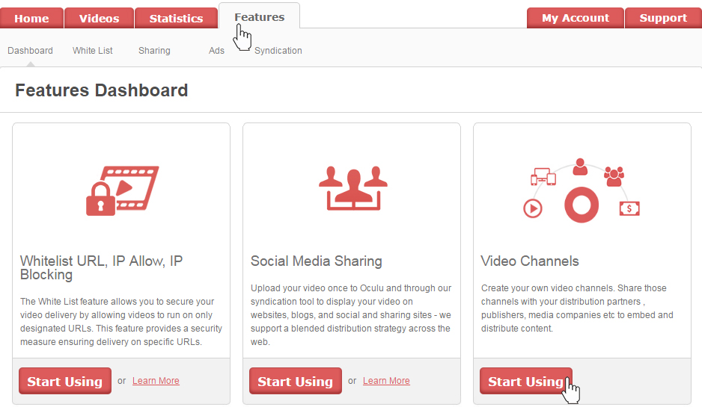Screen dimensions: 702x407
Task: Click 'Create your own video channels' description
Action: pos(577,308)
